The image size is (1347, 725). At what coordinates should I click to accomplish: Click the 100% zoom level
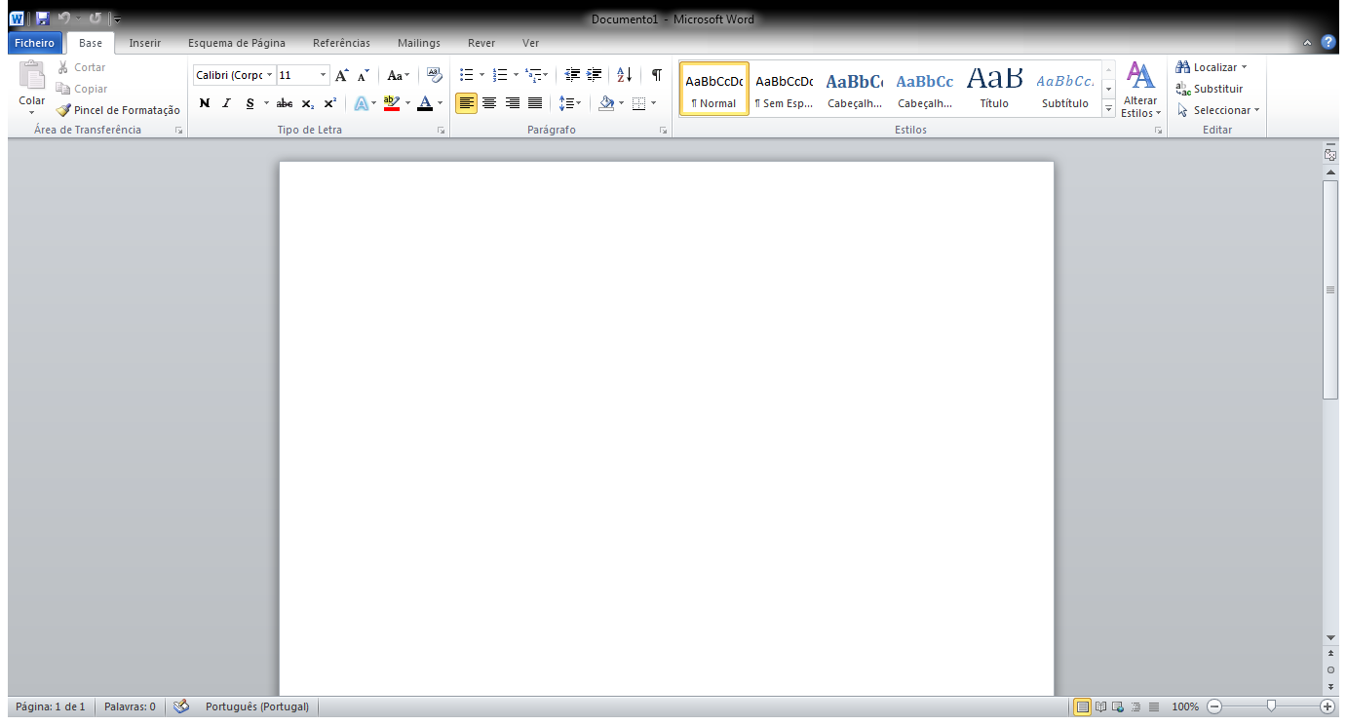1185,706
